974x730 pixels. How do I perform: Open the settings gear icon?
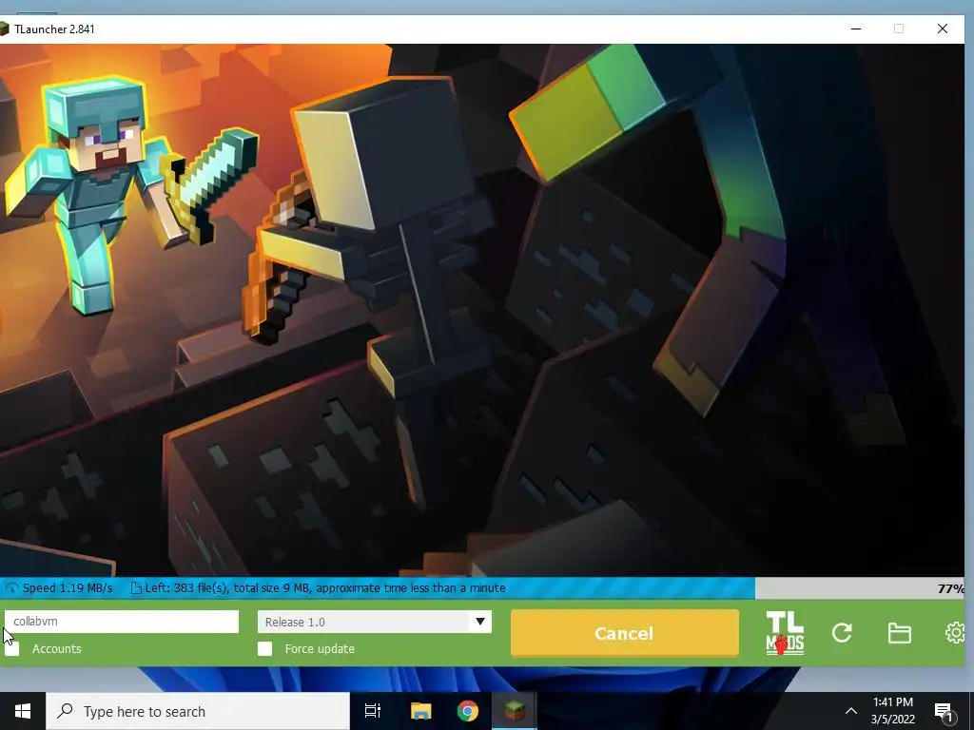coord(955,633)
